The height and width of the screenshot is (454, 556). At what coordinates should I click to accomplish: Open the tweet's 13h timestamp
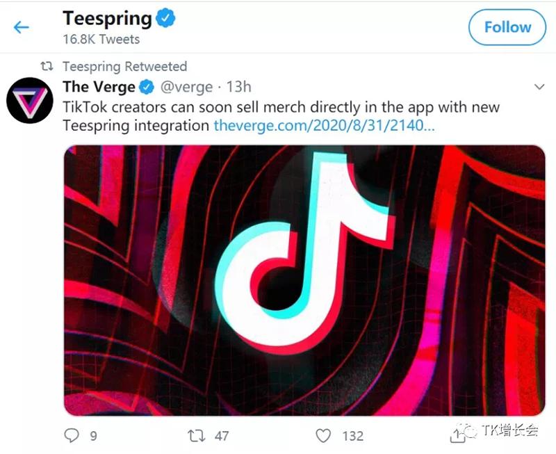click(238, 87)
